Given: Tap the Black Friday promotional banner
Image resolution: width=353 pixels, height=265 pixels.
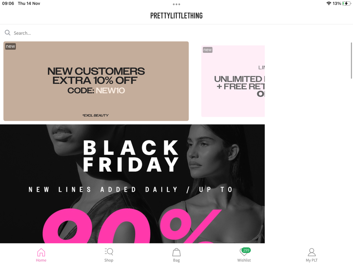Looking at the screenshot, I should click(132, 184).
